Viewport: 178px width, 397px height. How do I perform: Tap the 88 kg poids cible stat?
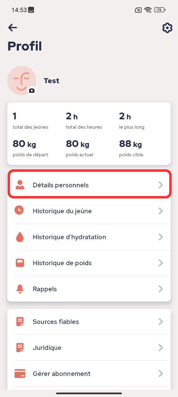(x=131, y=148)
